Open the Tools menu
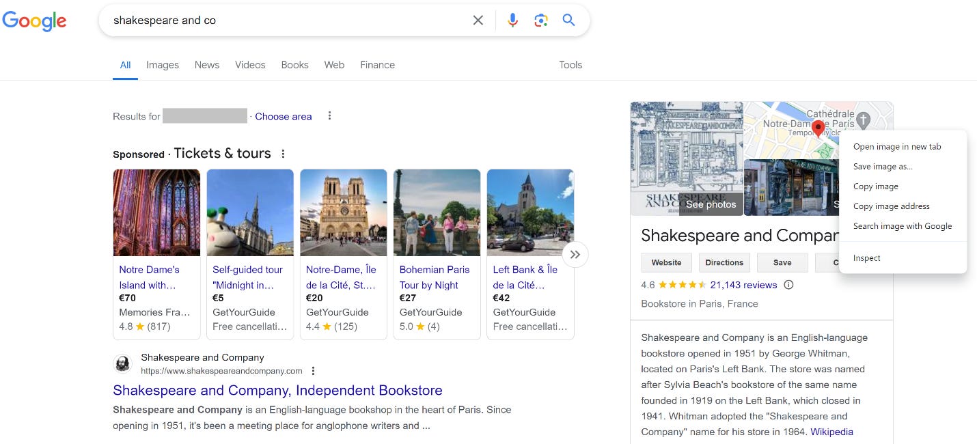 (x=570, y=65)
